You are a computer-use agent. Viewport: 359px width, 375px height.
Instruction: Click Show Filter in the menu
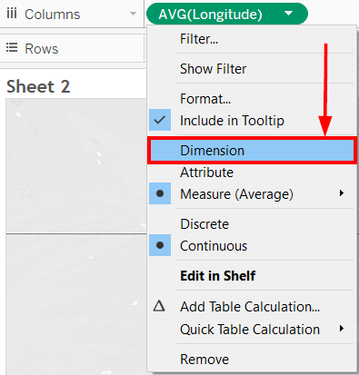(213, 69)
